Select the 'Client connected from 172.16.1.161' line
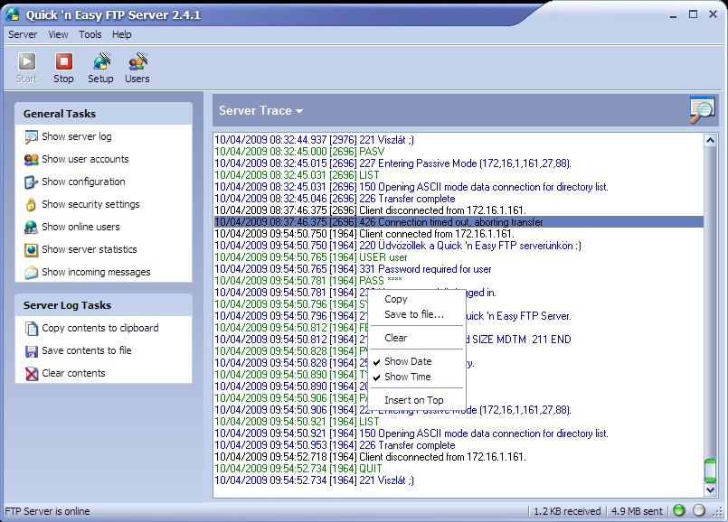Viewport: 728px width, 522px height. tap(364, 234)
